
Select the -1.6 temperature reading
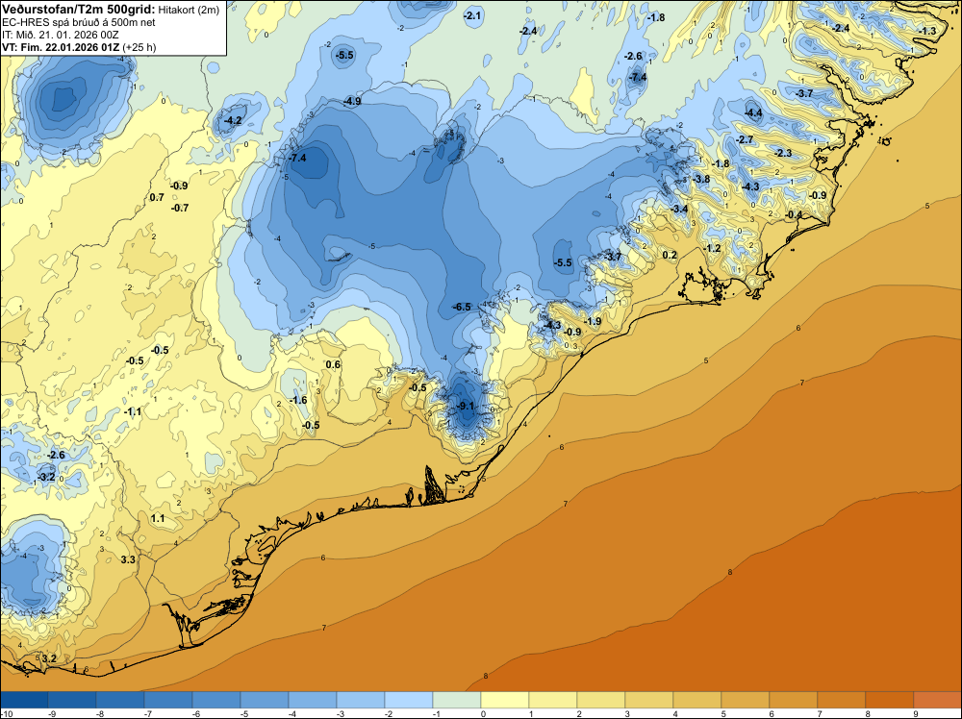pyautogui.click(x=298, y=400)
